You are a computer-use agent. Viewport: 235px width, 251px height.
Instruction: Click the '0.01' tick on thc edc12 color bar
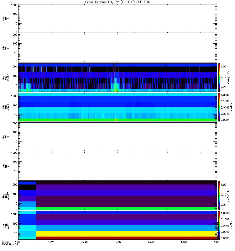[224, 205]
